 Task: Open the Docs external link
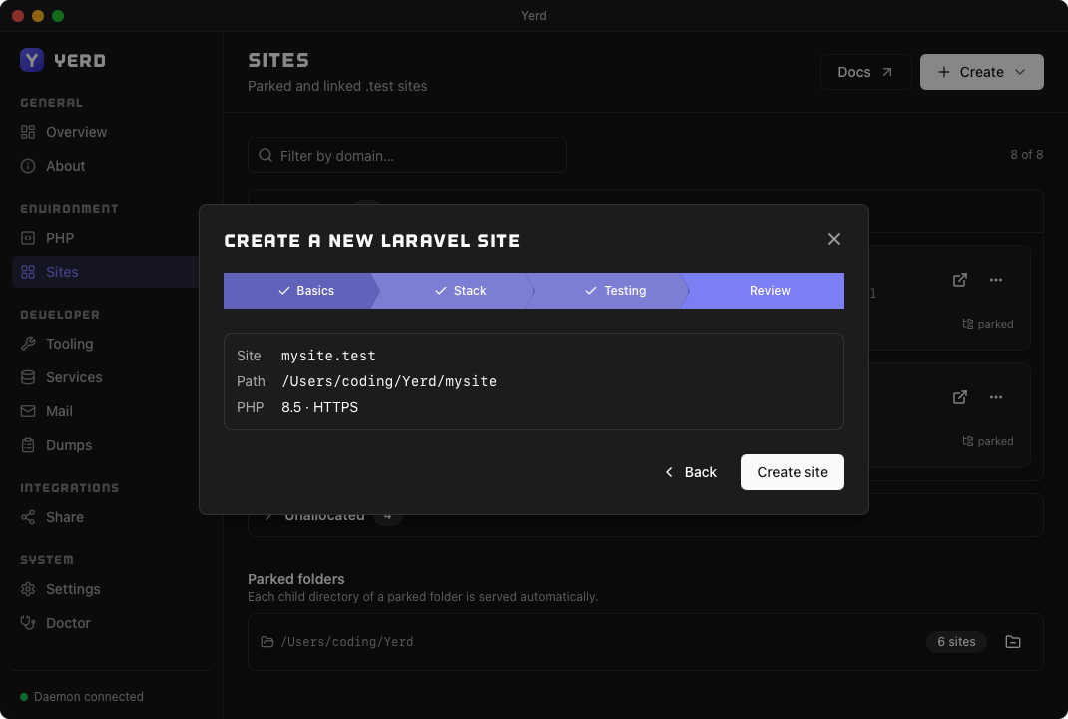coord(865,72)
